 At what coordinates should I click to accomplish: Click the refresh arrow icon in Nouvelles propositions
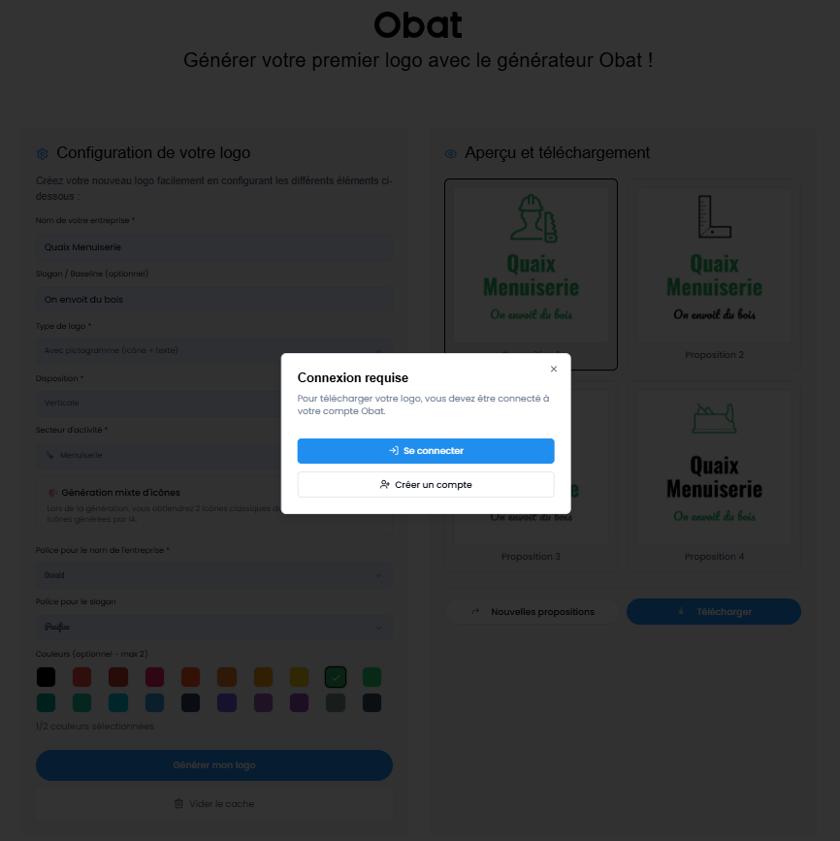pyautogui.click(x=475, y=612)
